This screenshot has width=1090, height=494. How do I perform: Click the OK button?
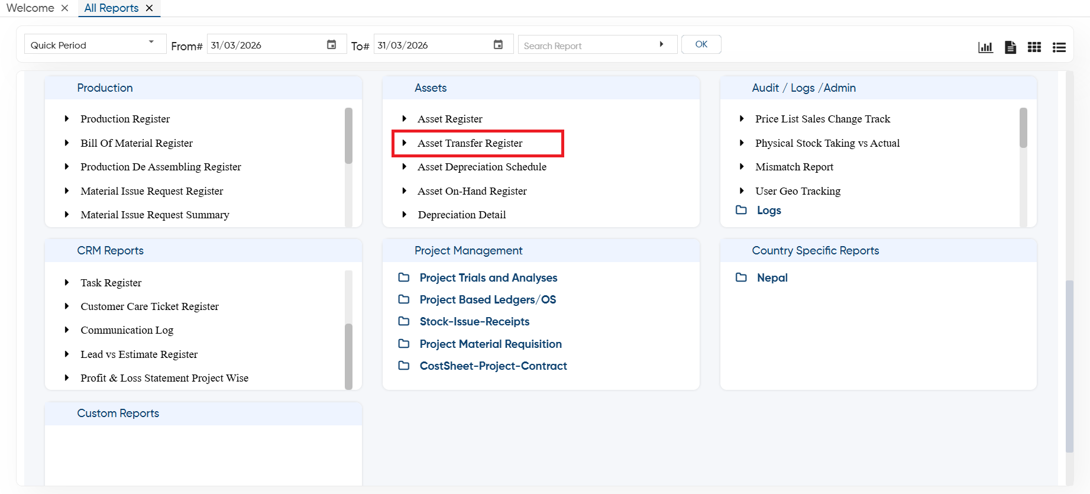pyautogui.click(x=701, y=44)
